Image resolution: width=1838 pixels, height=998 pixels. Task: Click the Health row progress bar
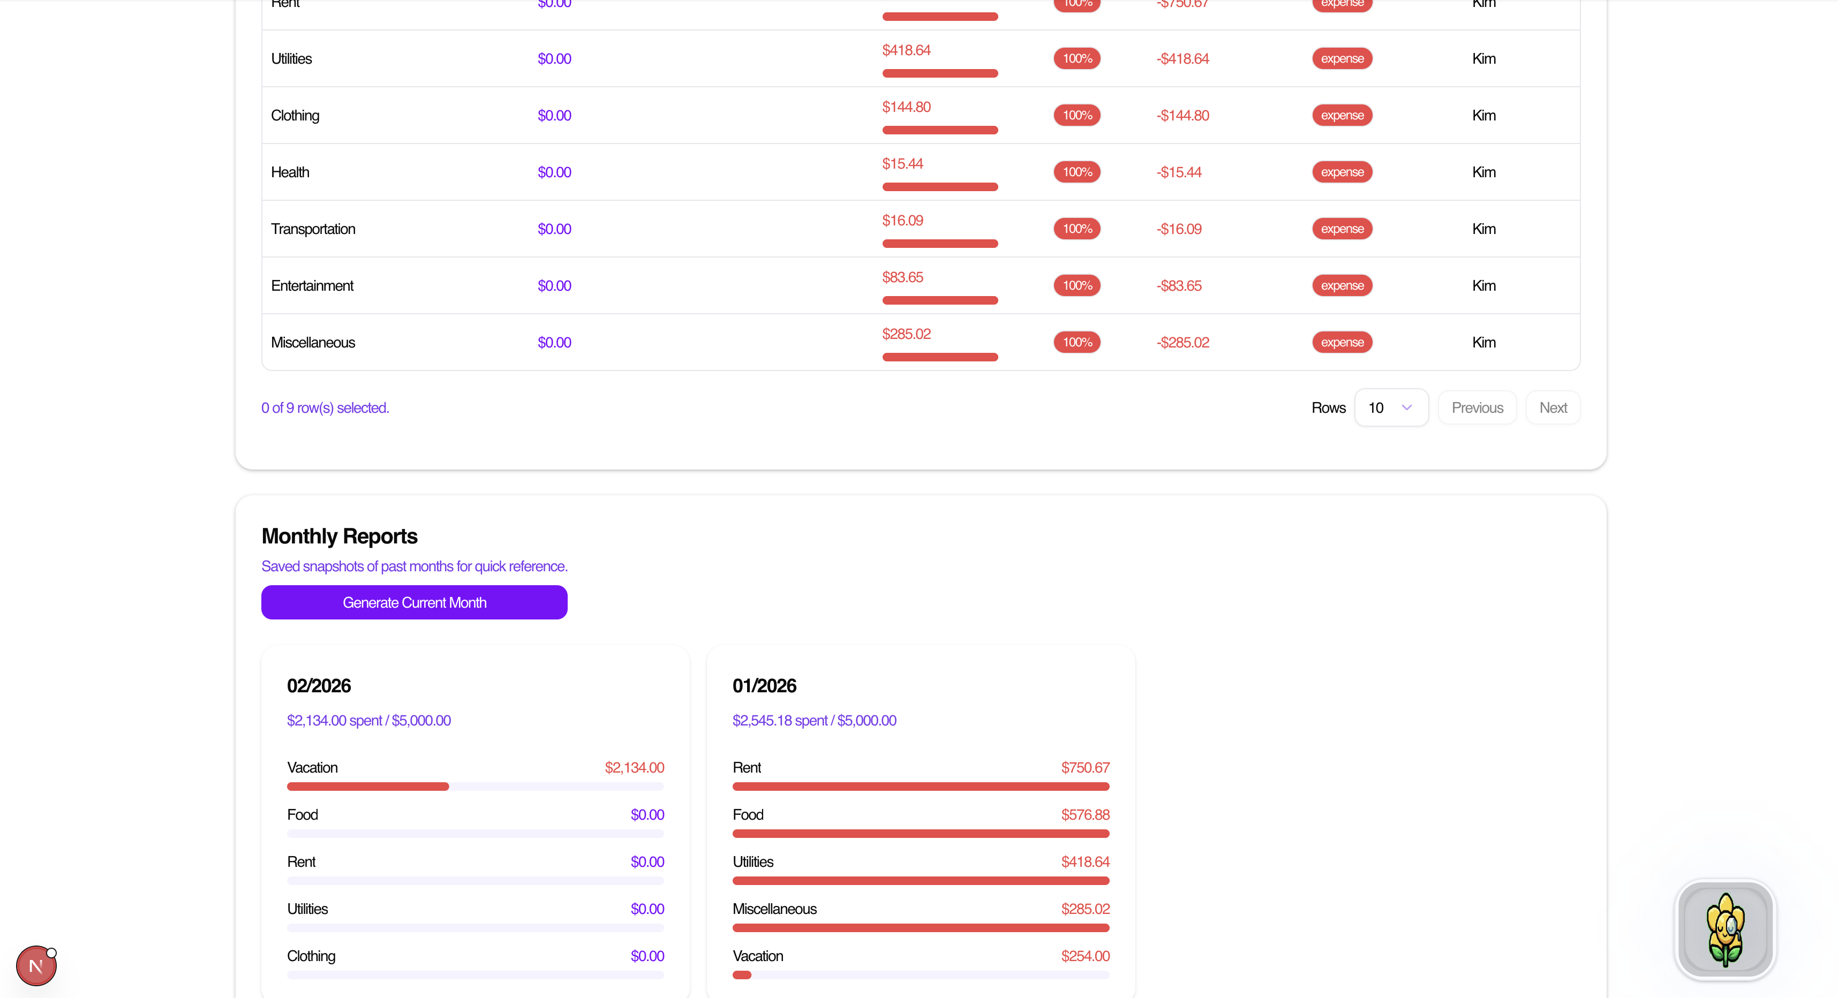point(940,187)
